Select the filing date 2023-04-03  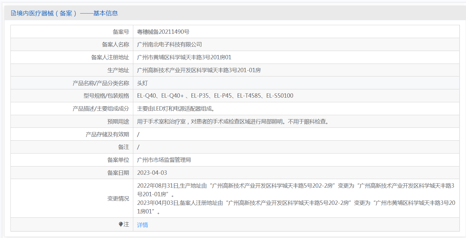click(x=152, y=173)
